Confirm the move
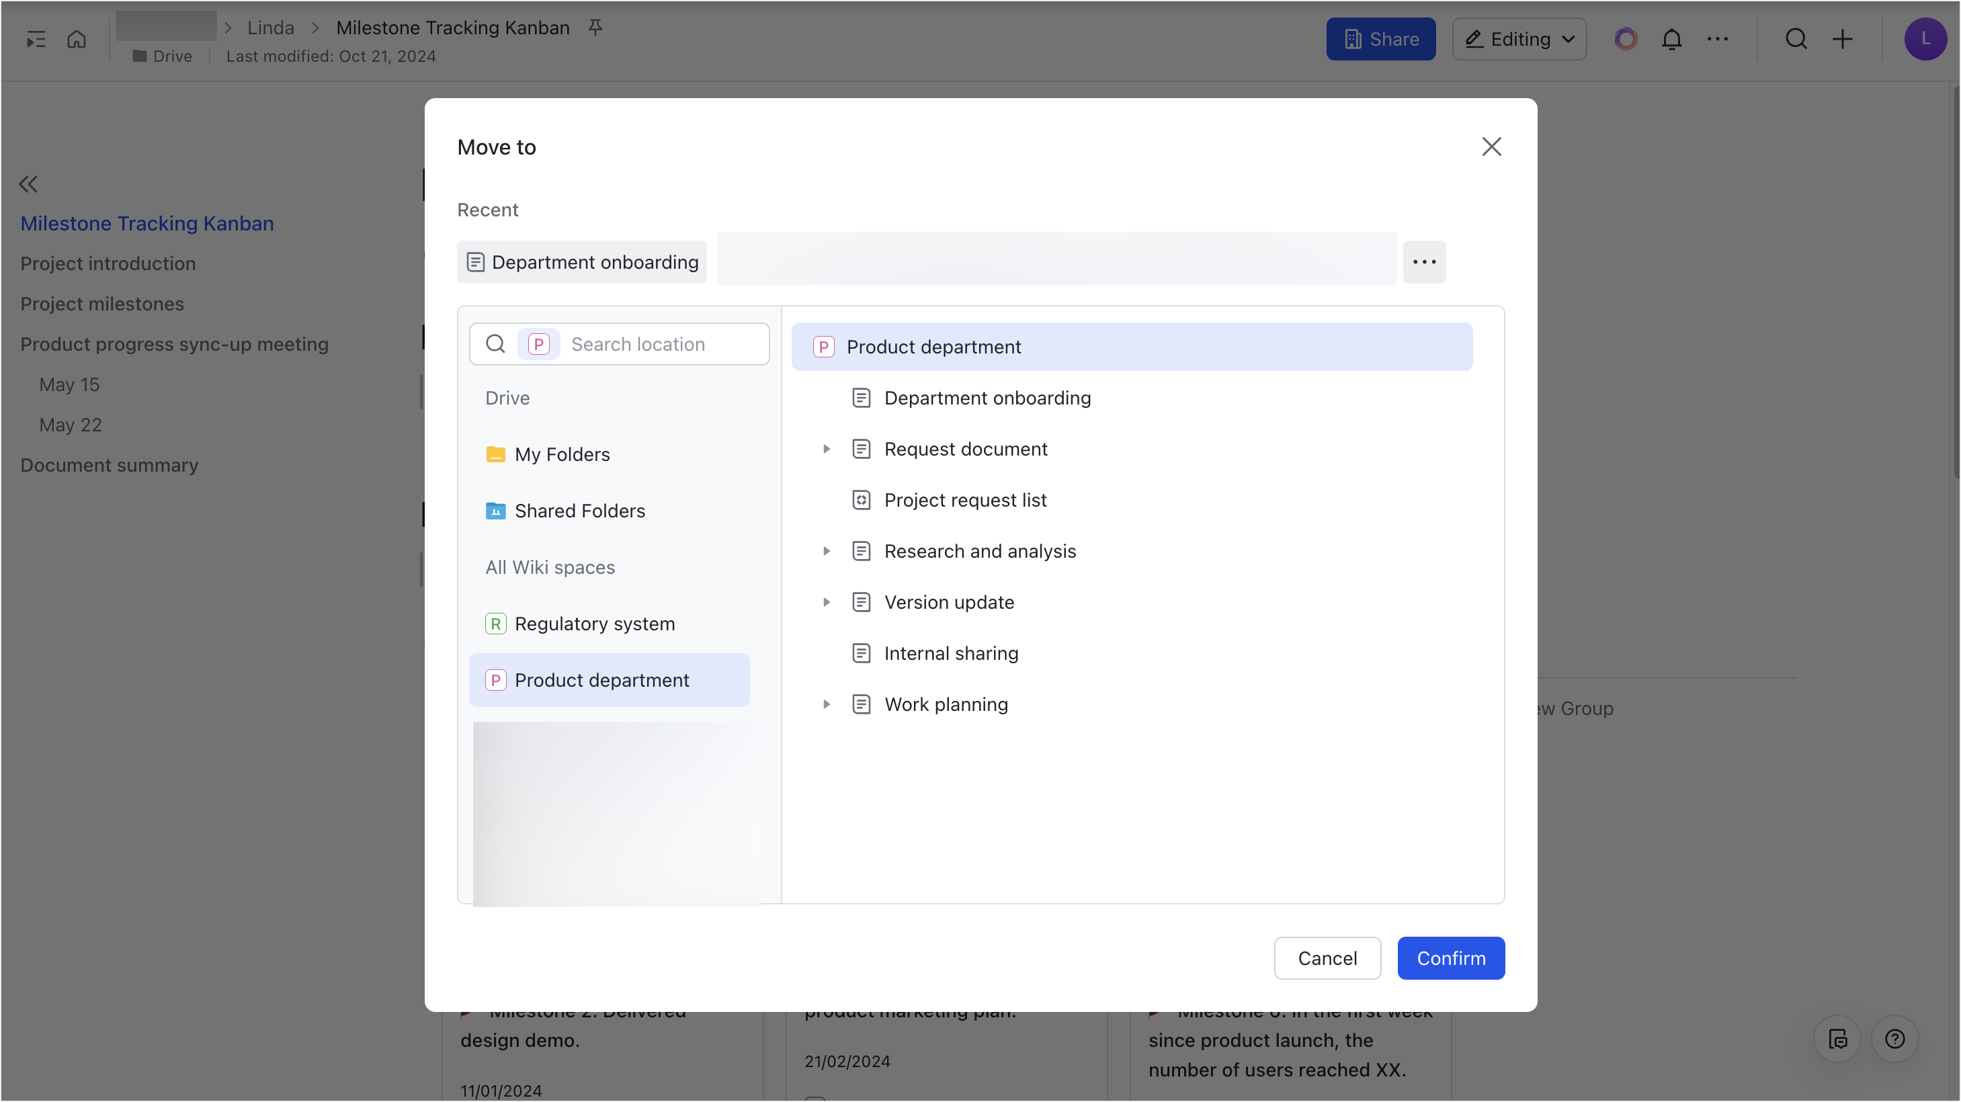Screen dimensions: 1961x1102 click(1450, 958)
